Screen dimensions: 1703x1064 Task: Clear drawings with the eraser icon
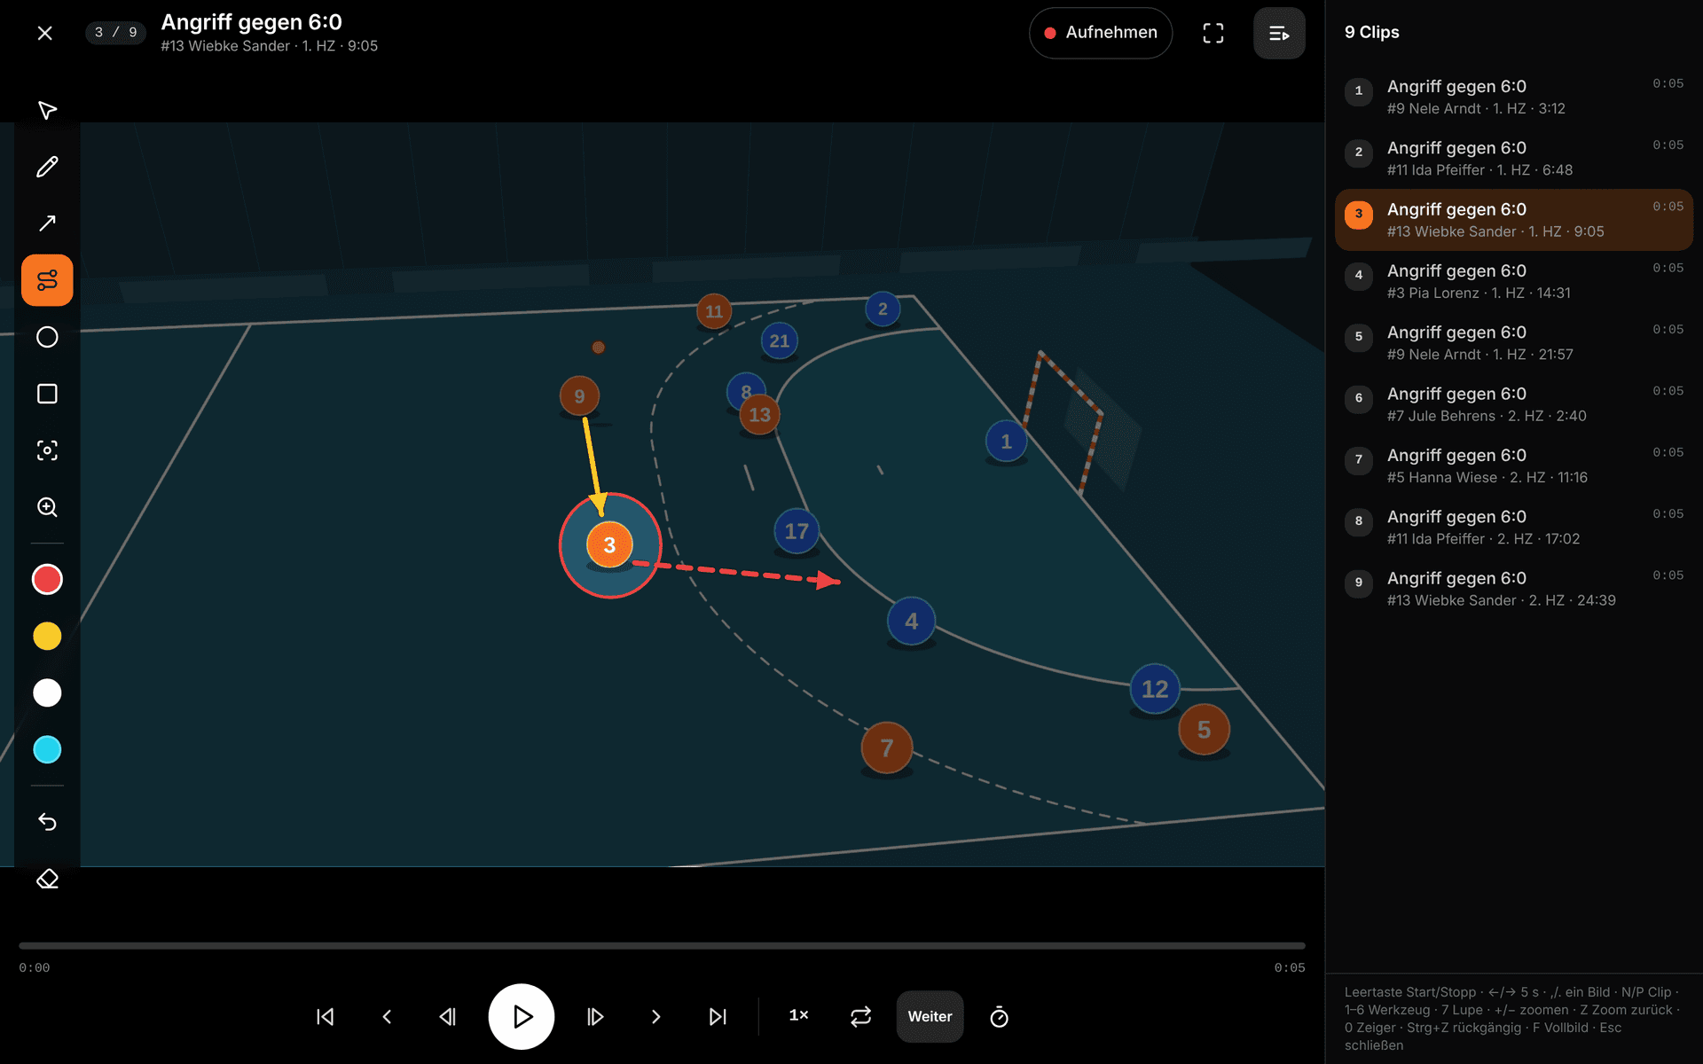coord(47,879)
